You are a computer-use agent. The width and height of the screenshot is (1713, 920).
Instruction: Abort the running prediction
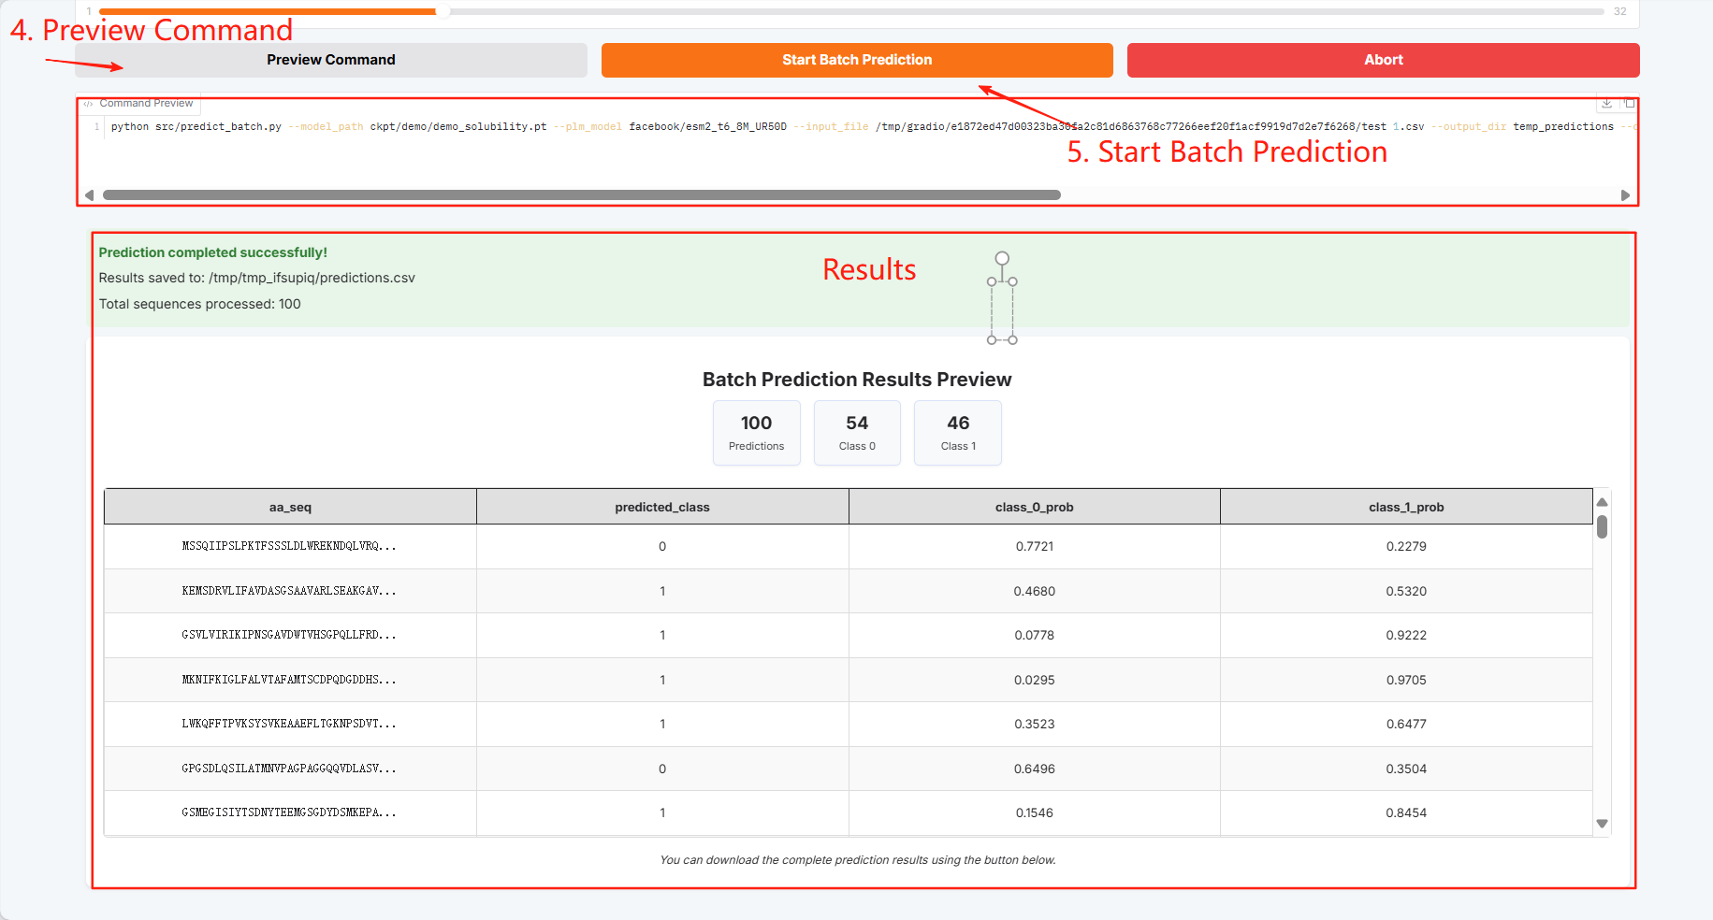[1382, 60]
